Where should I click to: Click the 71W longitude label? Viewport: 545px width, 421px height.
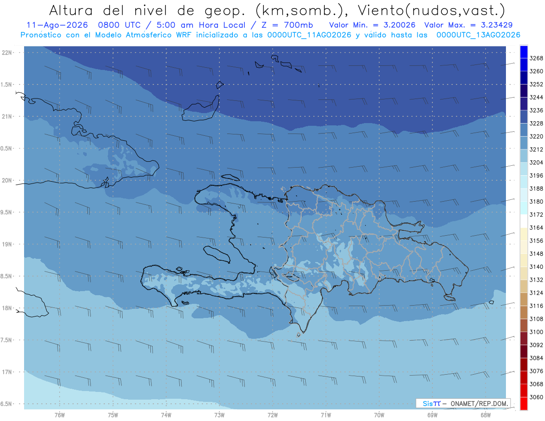point(326,415)
